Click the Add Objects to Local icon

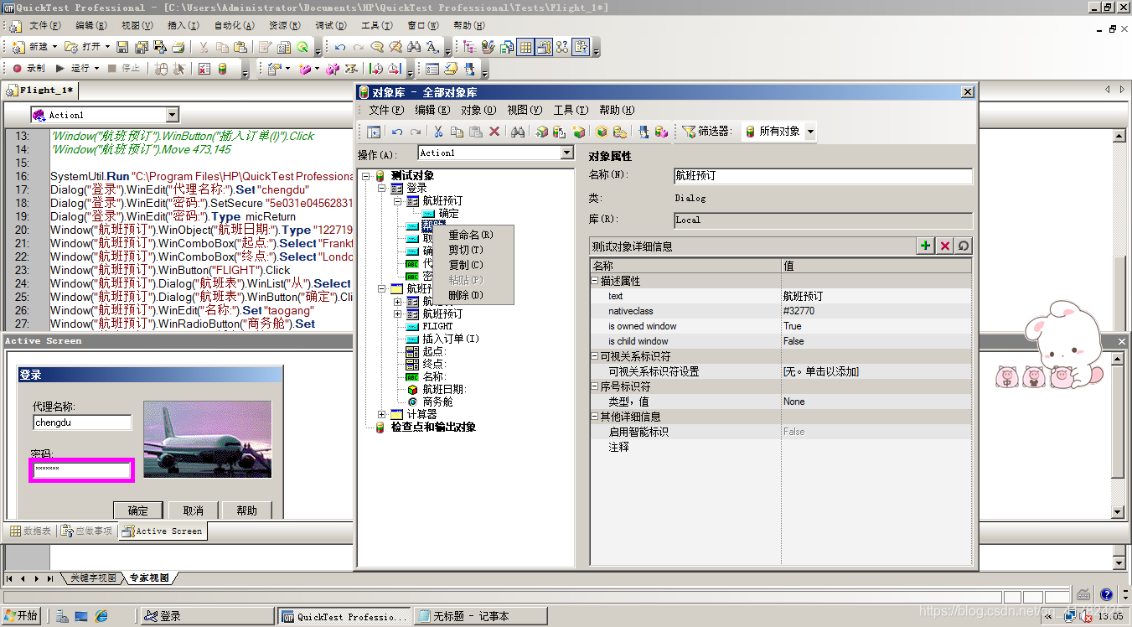coord(541,132)
